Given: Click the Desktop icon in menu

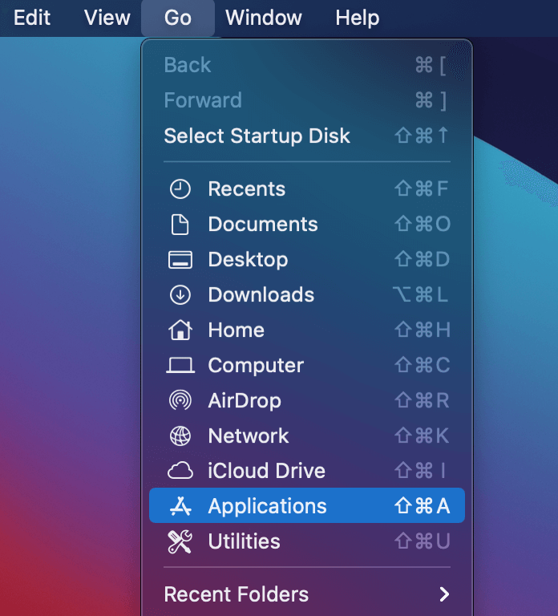Looking at the screenshot, I should (180, 260).
